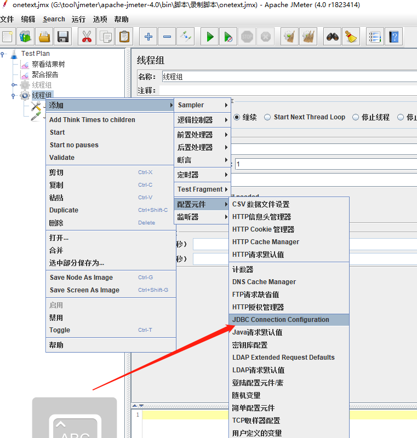Click the Paste clipboard icon
Screen dimensions: 417x438
[x=124, y=37]
